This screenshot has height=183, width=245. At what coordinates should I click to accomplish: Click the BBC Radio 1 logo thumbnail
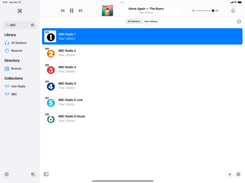click(x=50, y=36)
